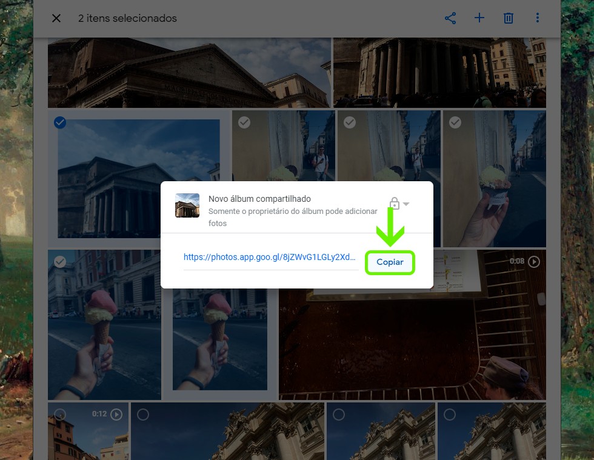Click the album thumbnail in dialog

coord(187,205)
